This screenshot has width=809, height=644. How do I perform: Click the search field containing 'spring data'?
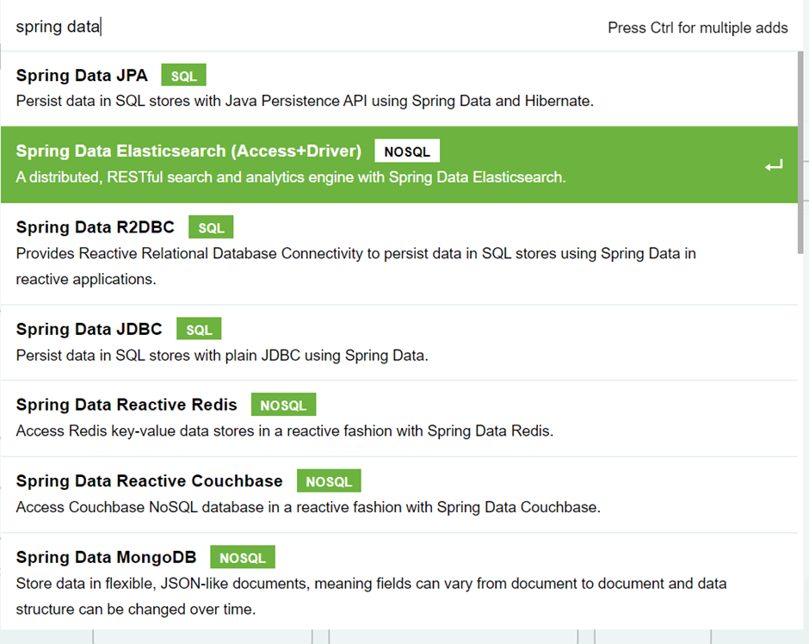coord(305,27)
